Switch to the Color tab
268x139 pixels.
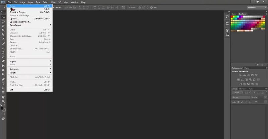234,14
